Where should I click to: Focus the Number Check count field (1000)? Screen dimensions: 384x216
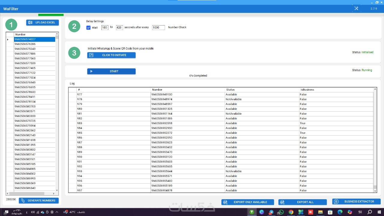(158, 28)
